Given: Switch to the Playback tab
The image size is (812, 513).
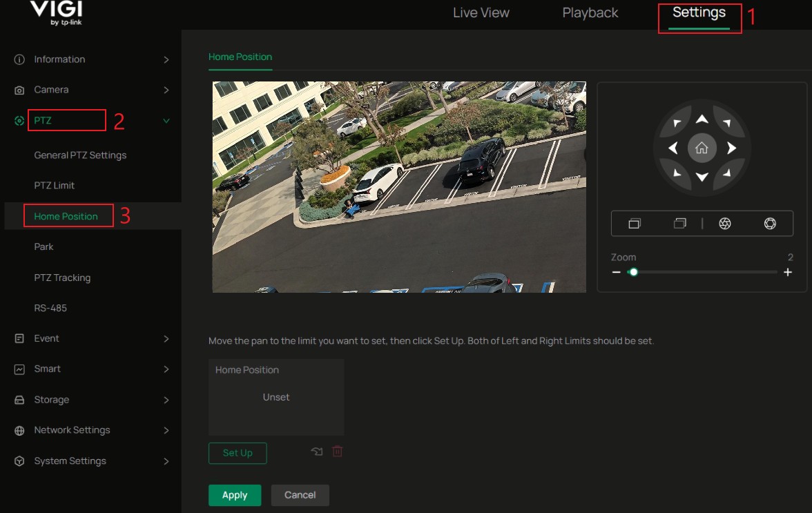Looking at the screenshot, I should coord(590,12).
